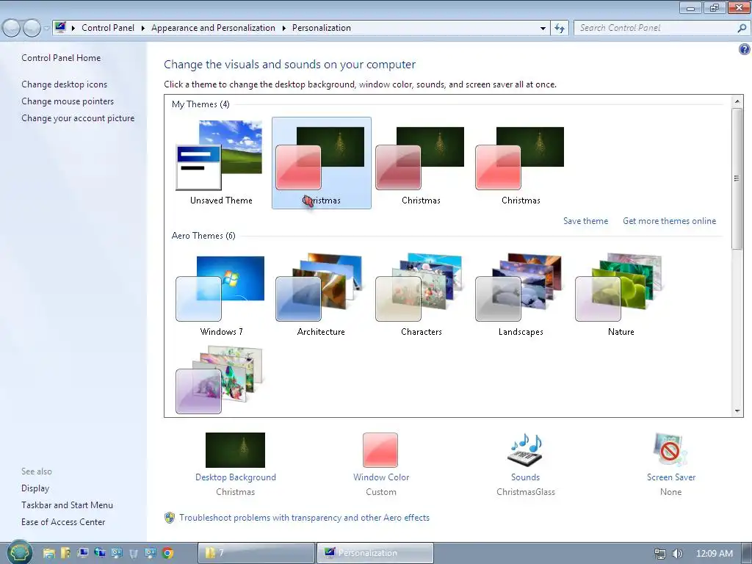
Task: Open the Desktop Background Christmas image icon
Action: pos(235,450)
